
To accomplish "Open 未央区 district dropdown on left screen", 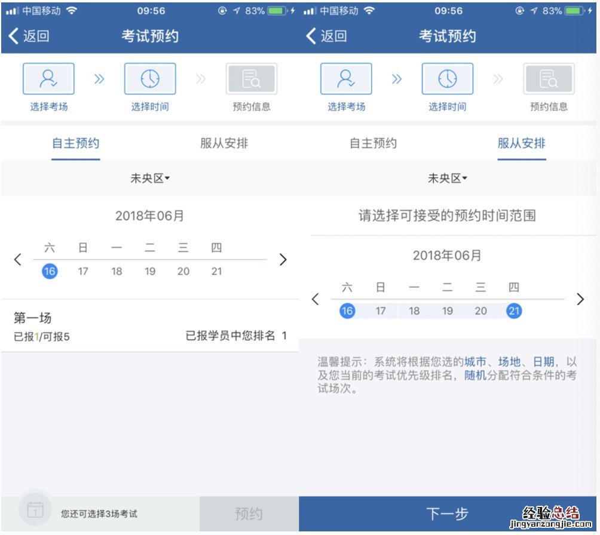I will [x=150, y=178].
